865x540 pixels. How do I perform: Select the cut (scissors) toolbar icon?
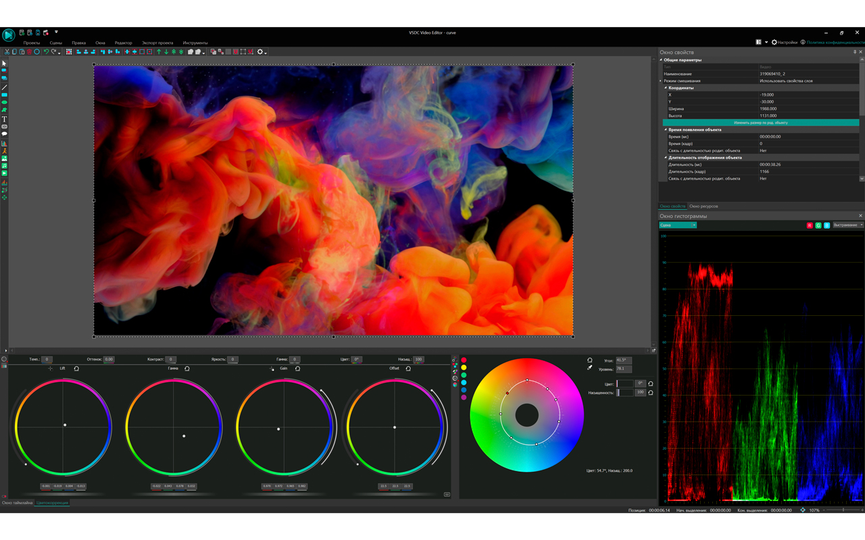pos(7,52)
